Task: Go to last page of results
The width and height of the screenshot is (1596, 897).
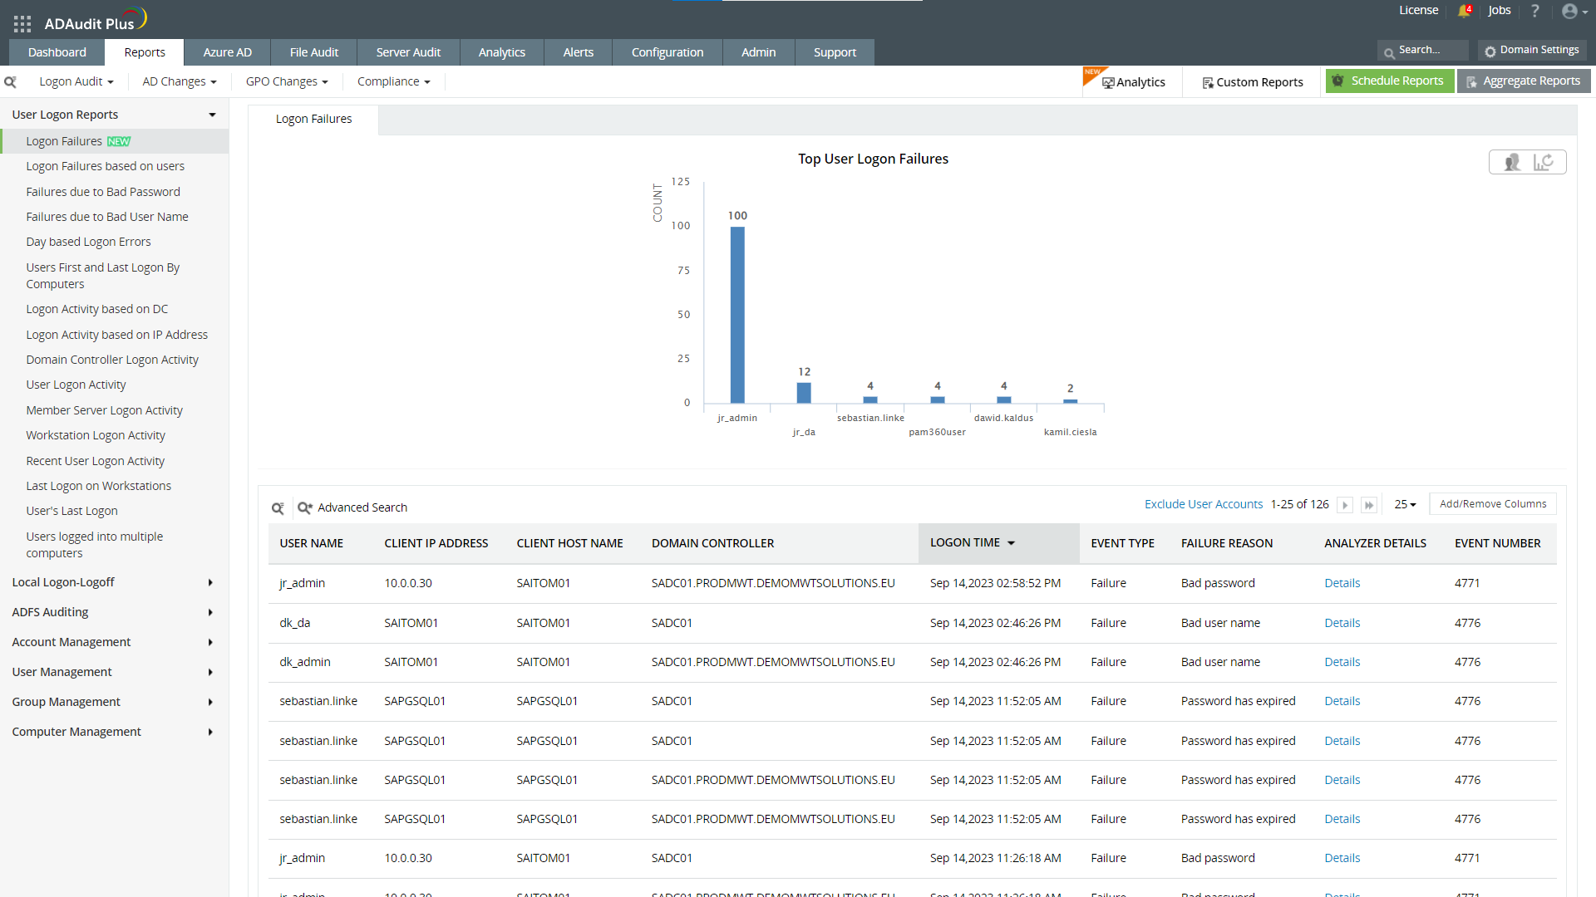Action: point(1368,505)
